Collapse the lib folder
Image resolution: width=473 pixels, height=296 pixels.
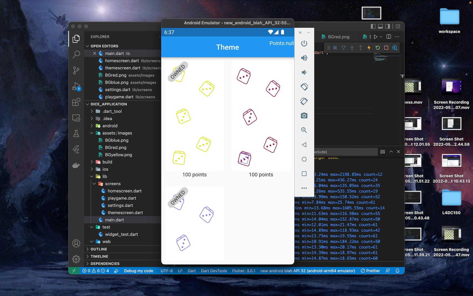122,177
